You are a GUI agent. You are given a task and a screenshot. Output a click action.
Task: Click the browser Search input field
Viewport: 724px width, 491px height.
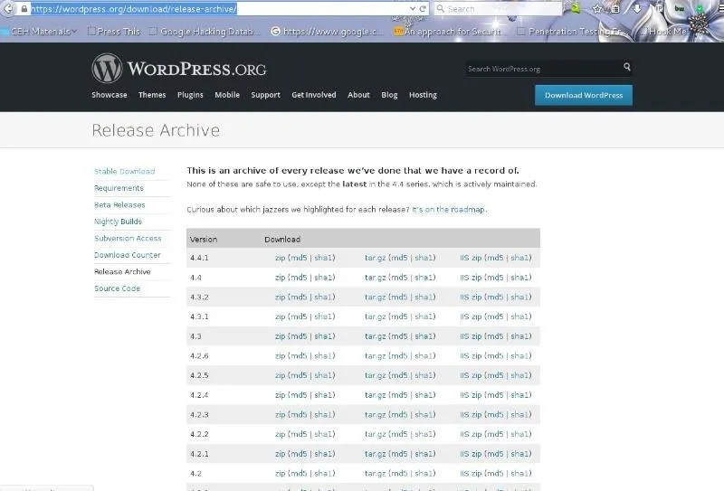(x=499, y=9)
